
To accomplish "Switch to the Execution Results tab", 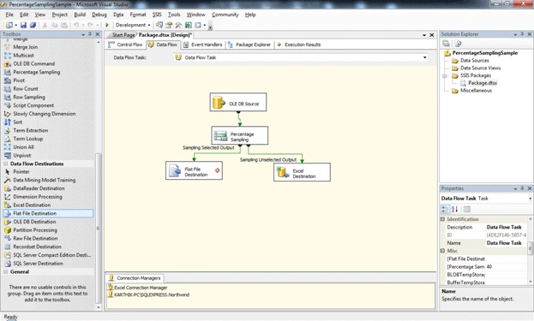I will [298, 45].
